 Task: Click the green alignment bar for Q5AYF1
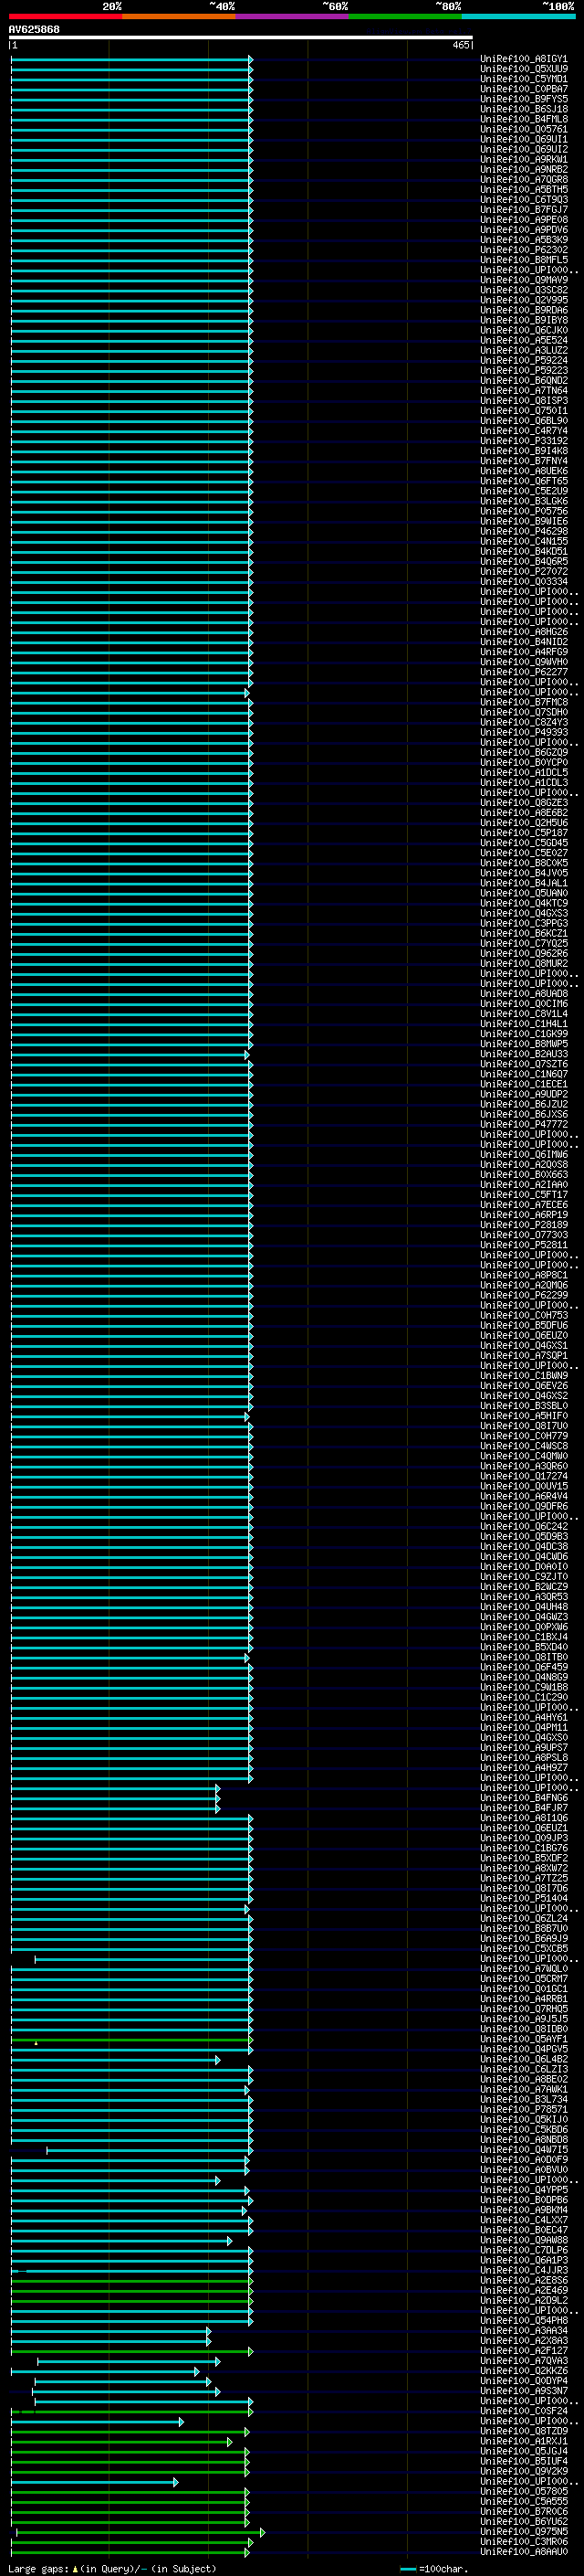click(x=131, y=2039)
